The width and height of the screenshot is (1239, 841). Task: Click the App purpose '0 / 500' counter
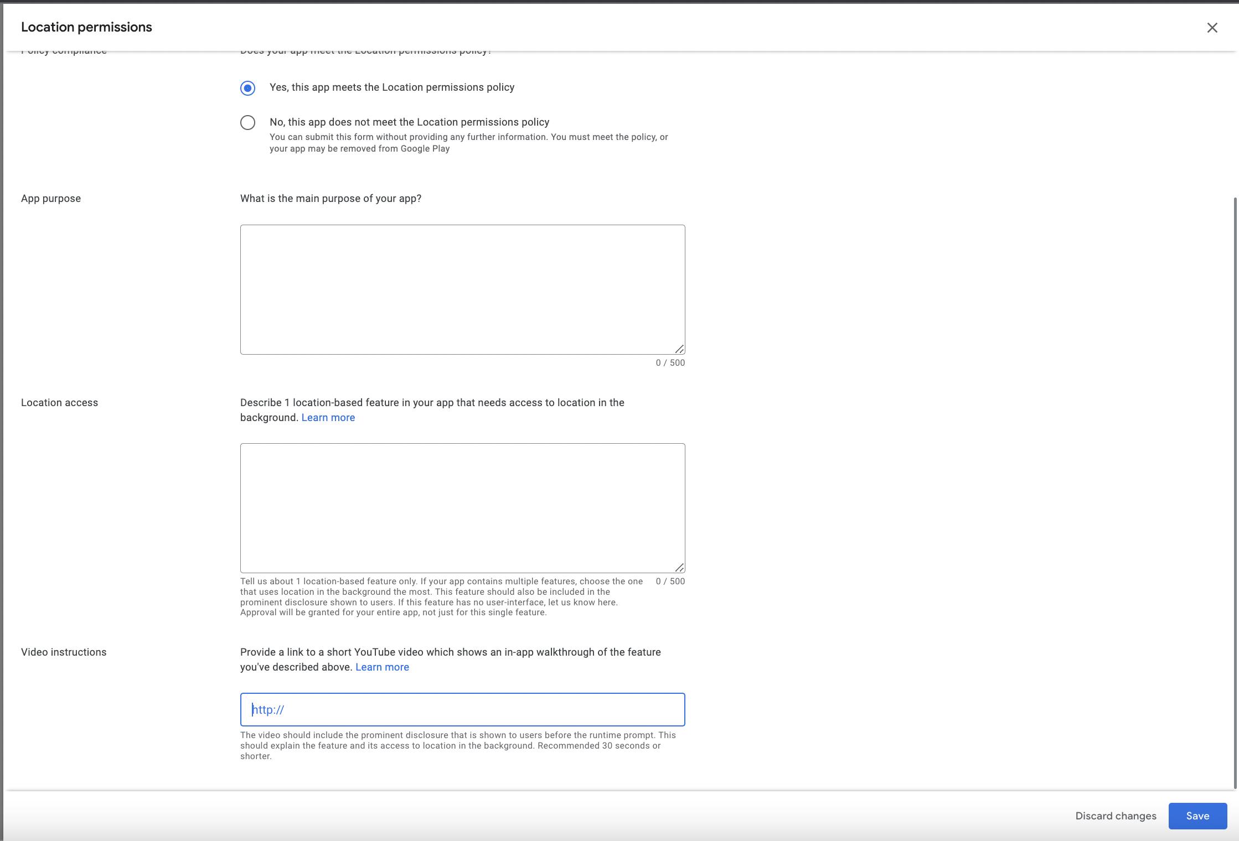point(670,363)
